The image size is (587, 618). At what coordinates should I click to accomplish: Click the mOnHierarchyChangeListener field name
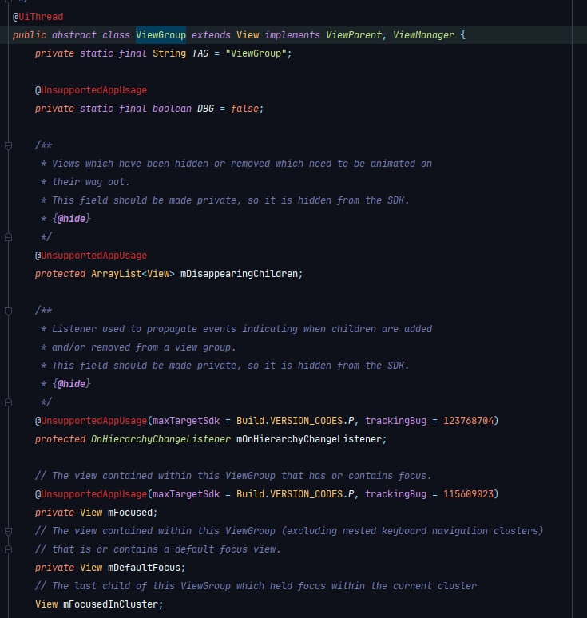[x=309, y=439]
